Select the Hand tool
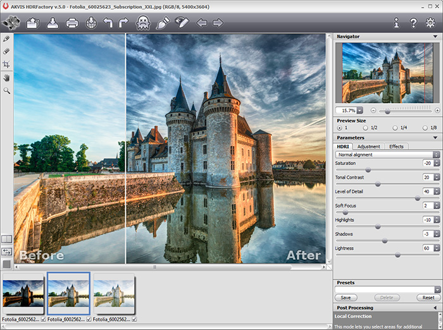The height and width of the screenshot is (330, 443). coord(6,78)
